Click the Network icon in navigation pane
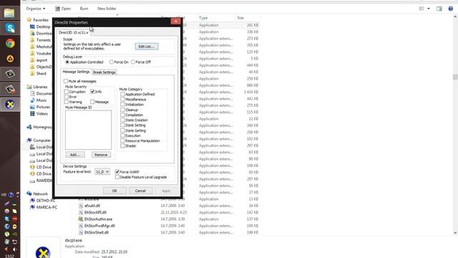Viewport: 458px width, 258px height. point(29,193)
